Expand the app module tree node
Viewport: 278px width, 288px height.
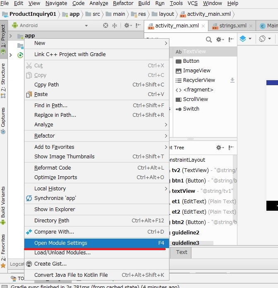[x=11, y=36]
